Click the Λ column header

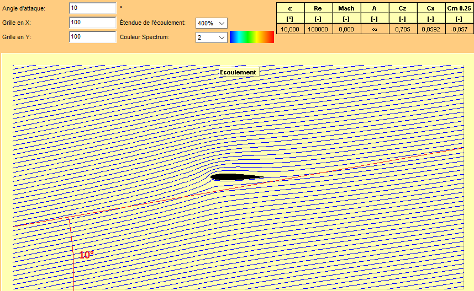[x=375, y=8]
